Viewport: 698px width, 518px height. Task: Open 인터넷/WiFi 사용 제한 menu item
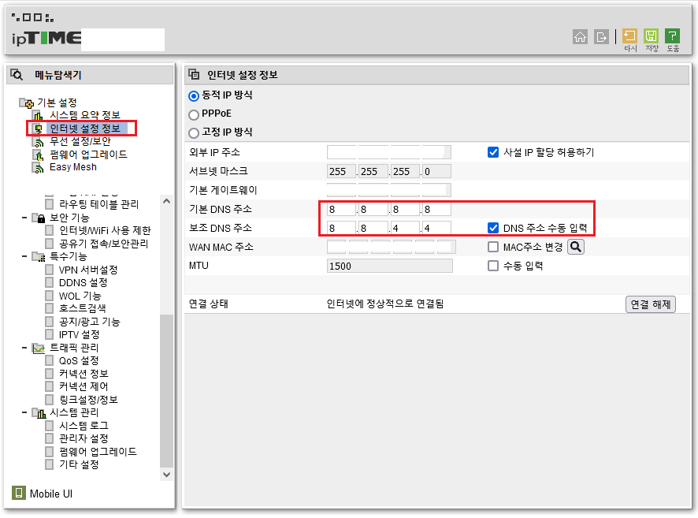pos(105,230)
